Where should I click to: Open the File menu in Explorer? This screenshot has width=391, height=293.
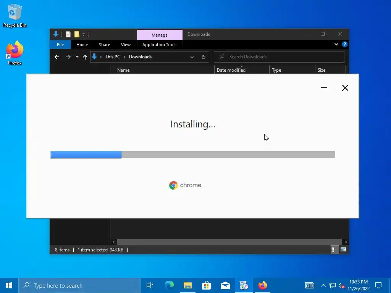click(60, 45)
